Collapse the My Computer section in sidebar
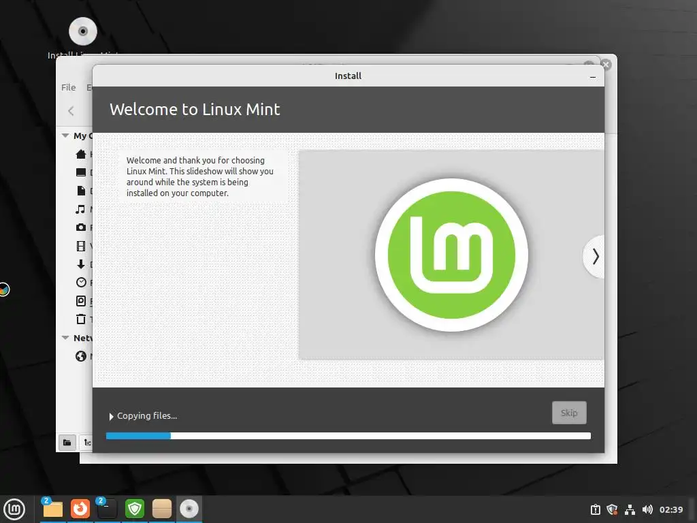This screenshot has height=523, width=697. point(65,136)
